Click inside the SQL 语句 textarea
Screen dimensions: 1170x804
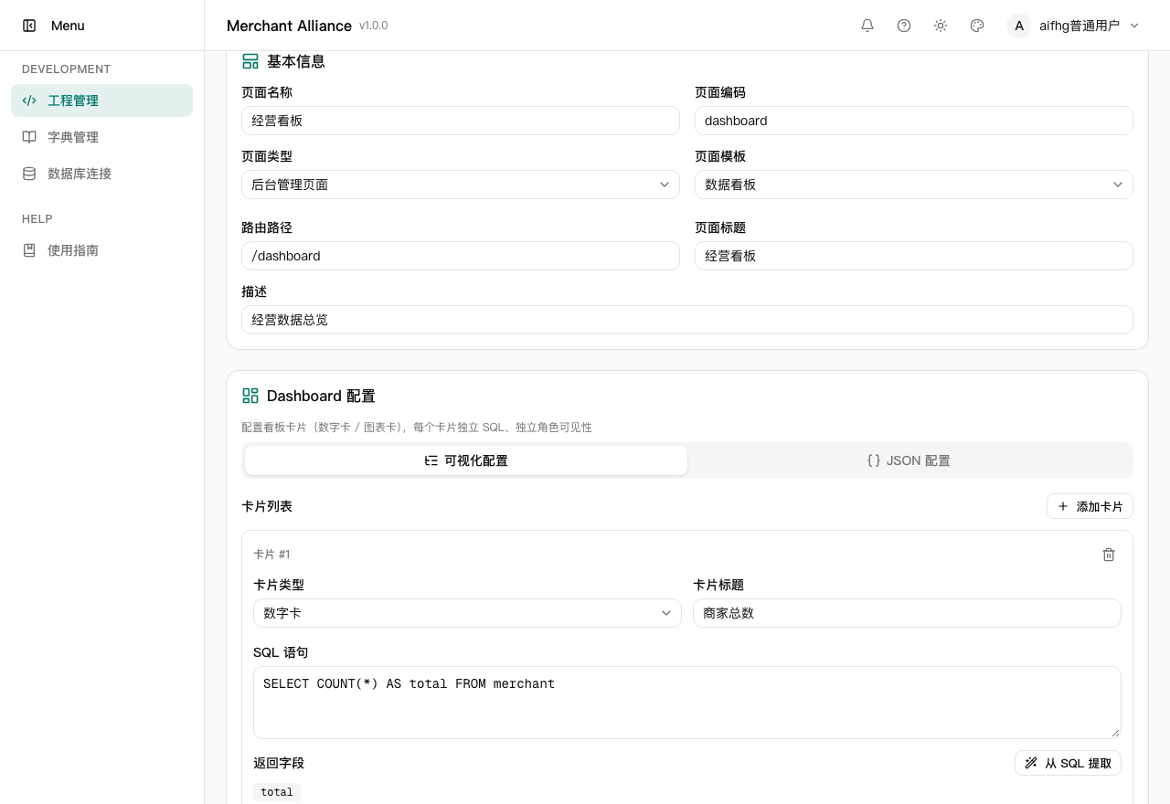click(x=687, y=703)
